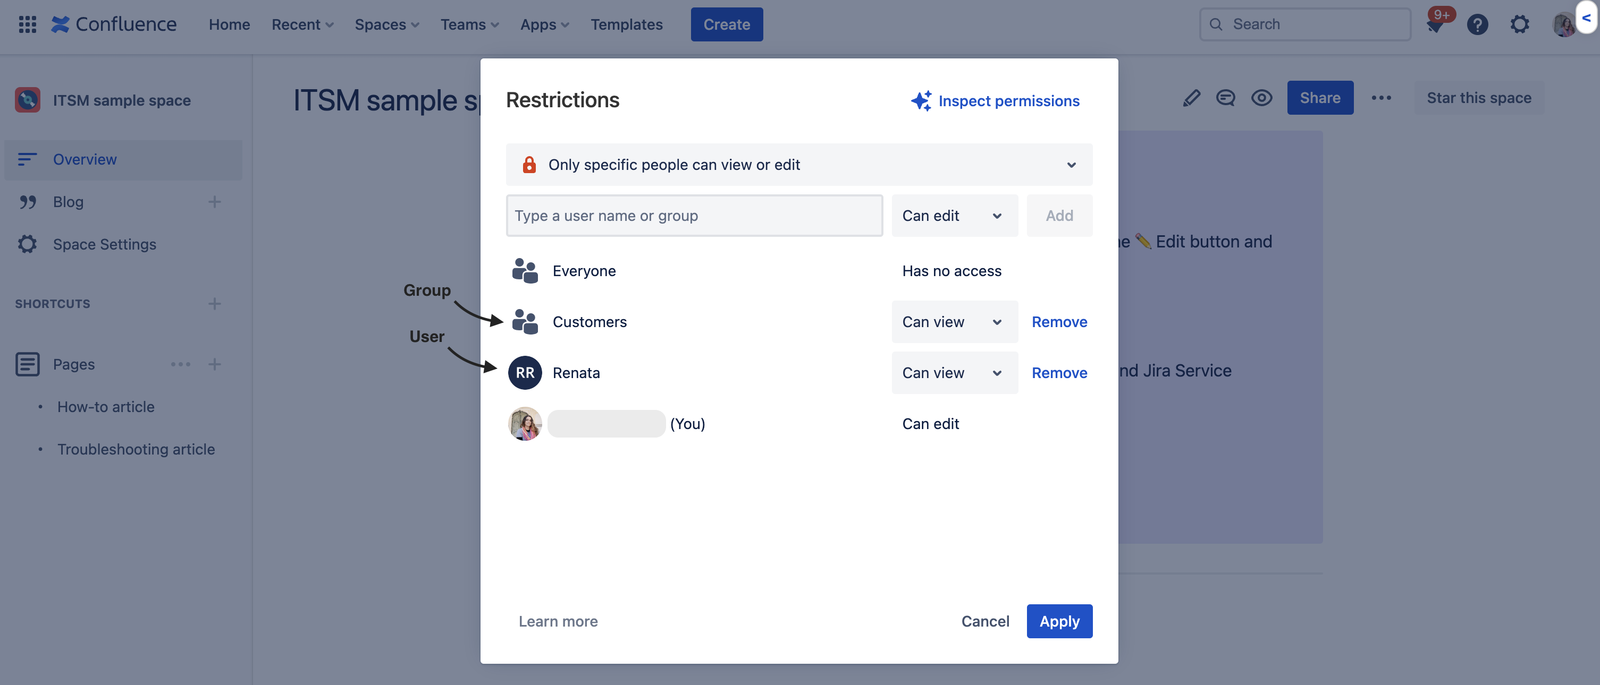This screenshot has width=1600, height=685.
Task: Click the Space Settings gear icon
Action: (x=27, y=244)
